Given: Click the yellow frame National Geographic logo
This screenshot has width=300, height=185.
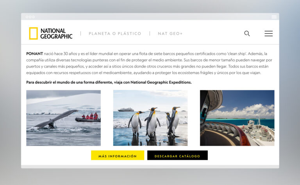Looking at the screenshot, I should [x=33, y=34].
